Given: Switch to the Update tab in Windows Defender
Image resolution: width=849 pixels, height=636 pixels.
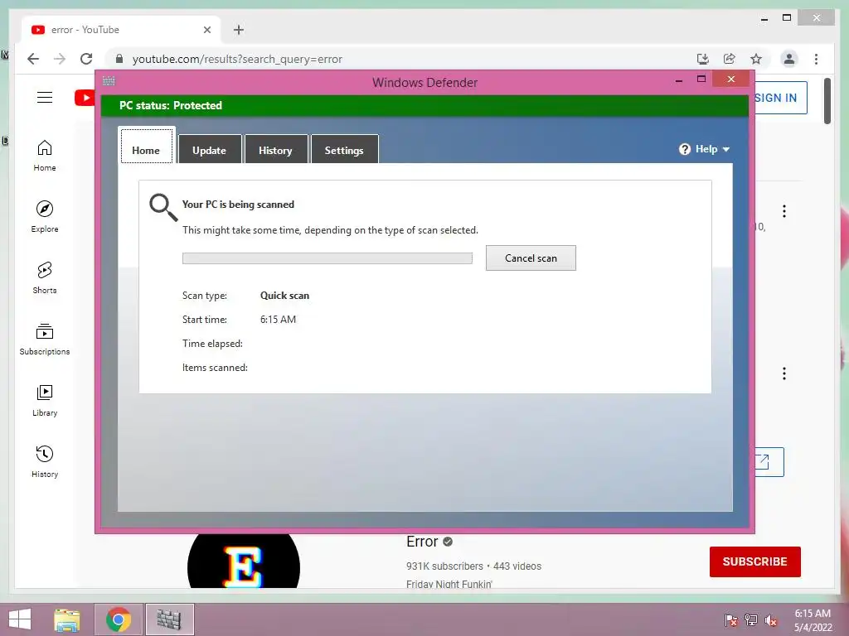Looking at the screenshot, I should (210, 149).
